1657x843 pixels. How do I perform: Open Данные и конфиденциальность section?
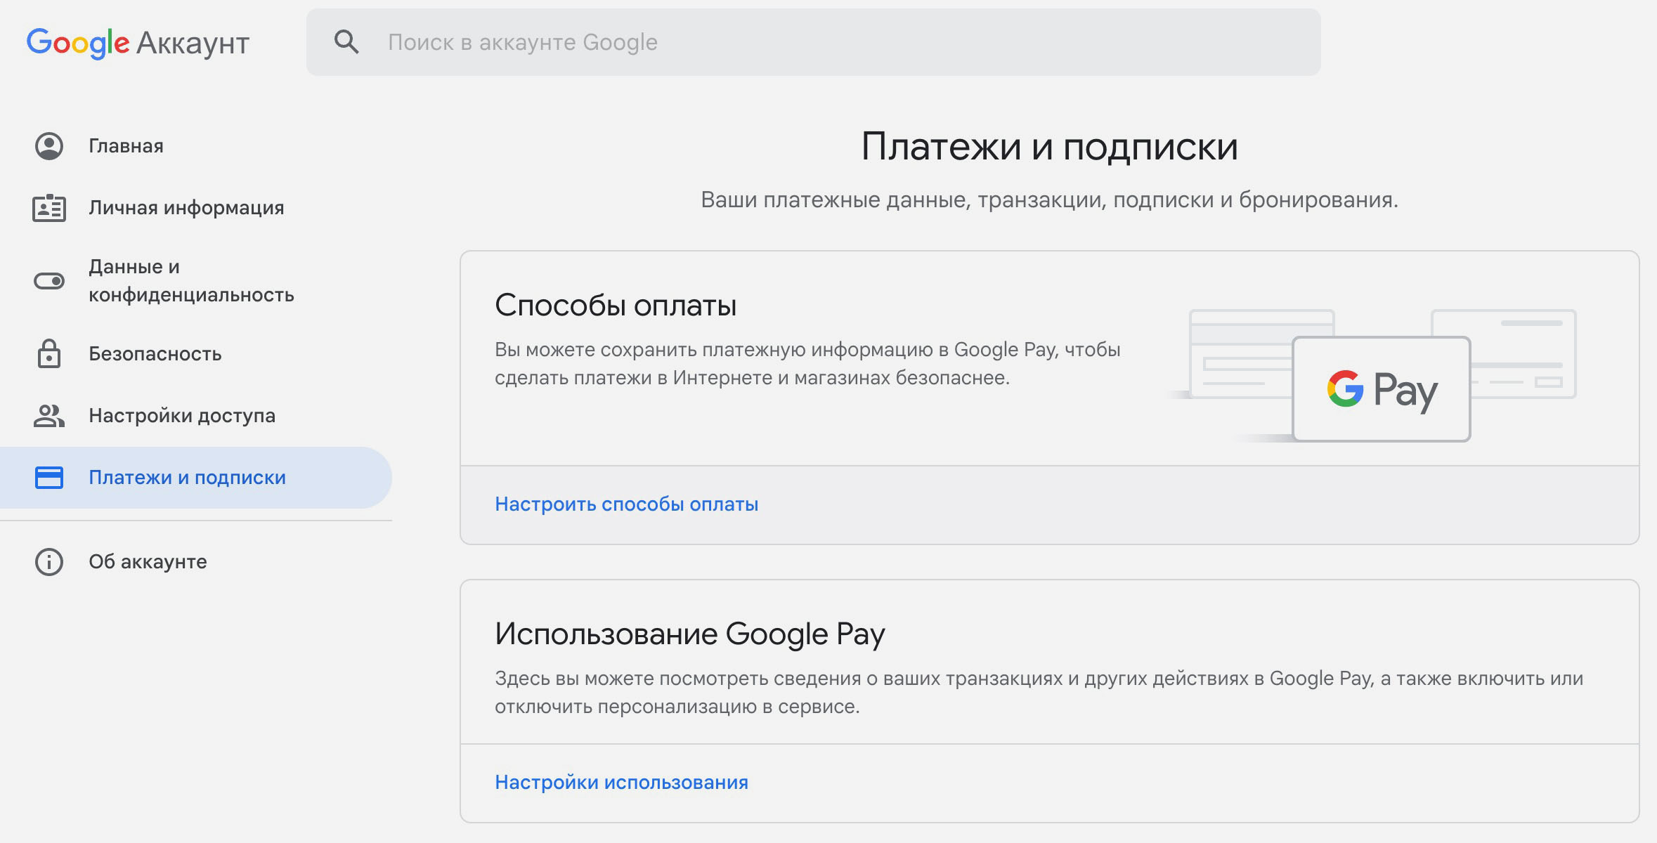click(x=190, y=281)
